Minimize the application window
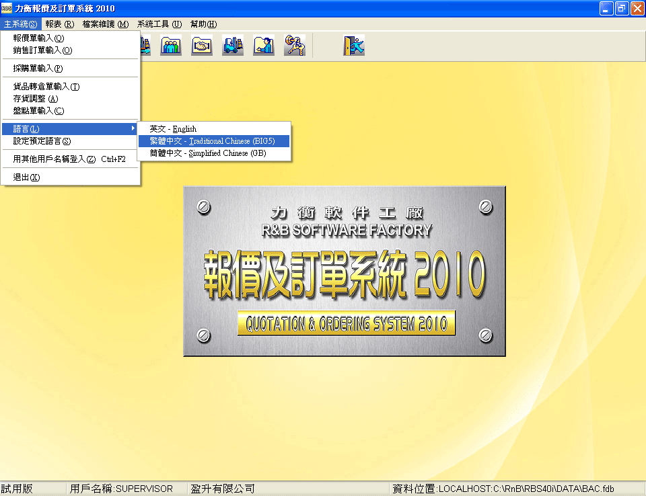This screenshot has width=646, height=496. click(606, 8)
